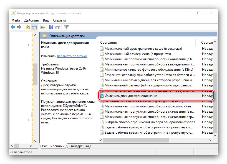Screen dimensions: 227x164
Task: Expand the upper collapsed tree node arrow
Action: 28,45
